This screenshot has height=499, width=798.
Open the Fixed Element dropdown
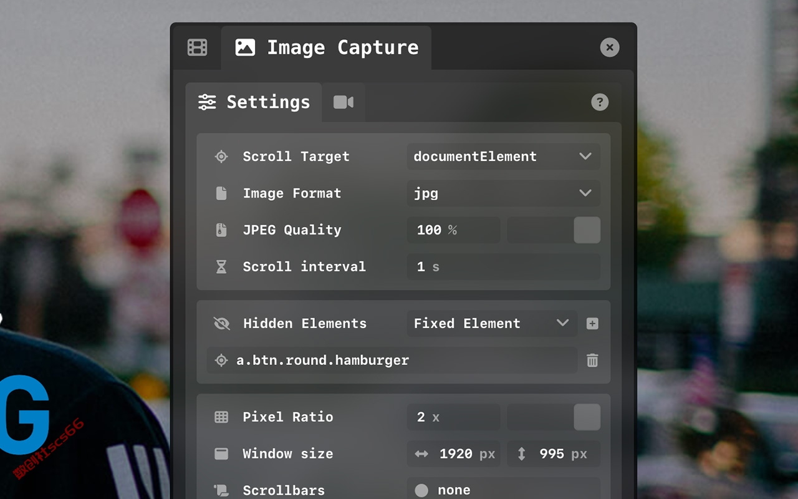point(493,324)
